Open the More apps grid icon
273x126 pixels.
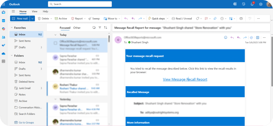tap(3, 61)
